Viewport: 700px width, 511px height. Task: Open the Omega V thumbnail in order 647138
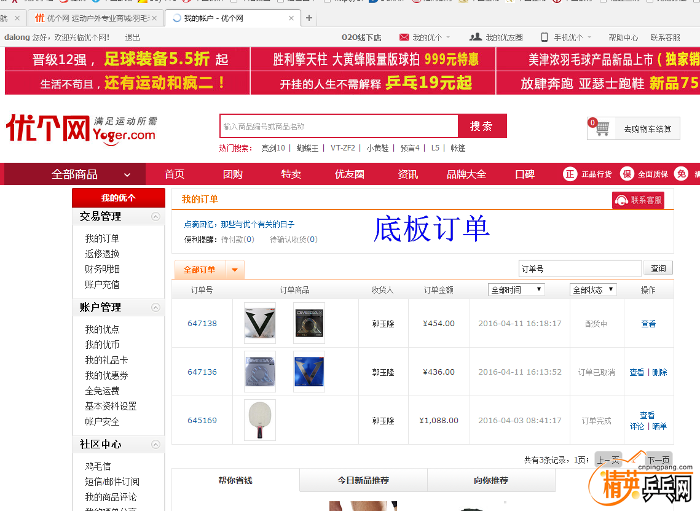pyautogui.click(x=309, y=323)
